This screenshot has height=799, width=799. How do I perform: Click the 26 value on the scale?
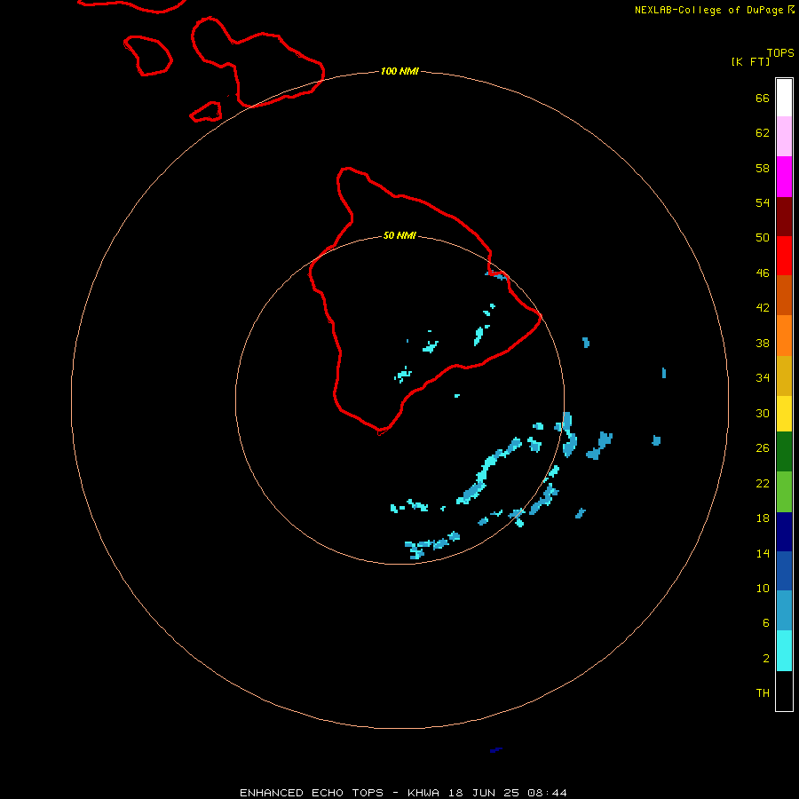[763, 448]
